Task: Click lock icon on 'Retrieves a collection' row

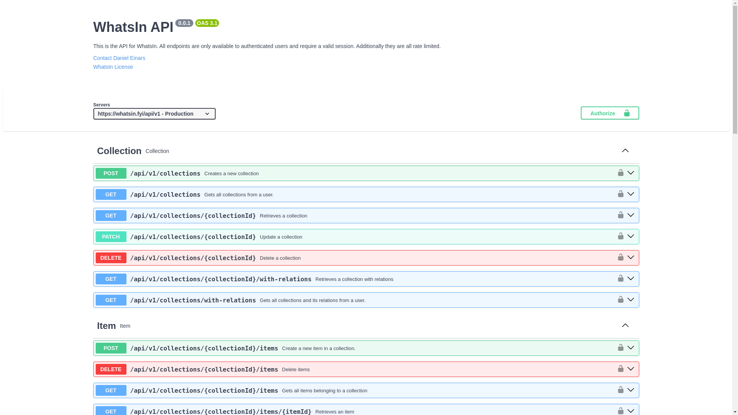Action: 620,215
